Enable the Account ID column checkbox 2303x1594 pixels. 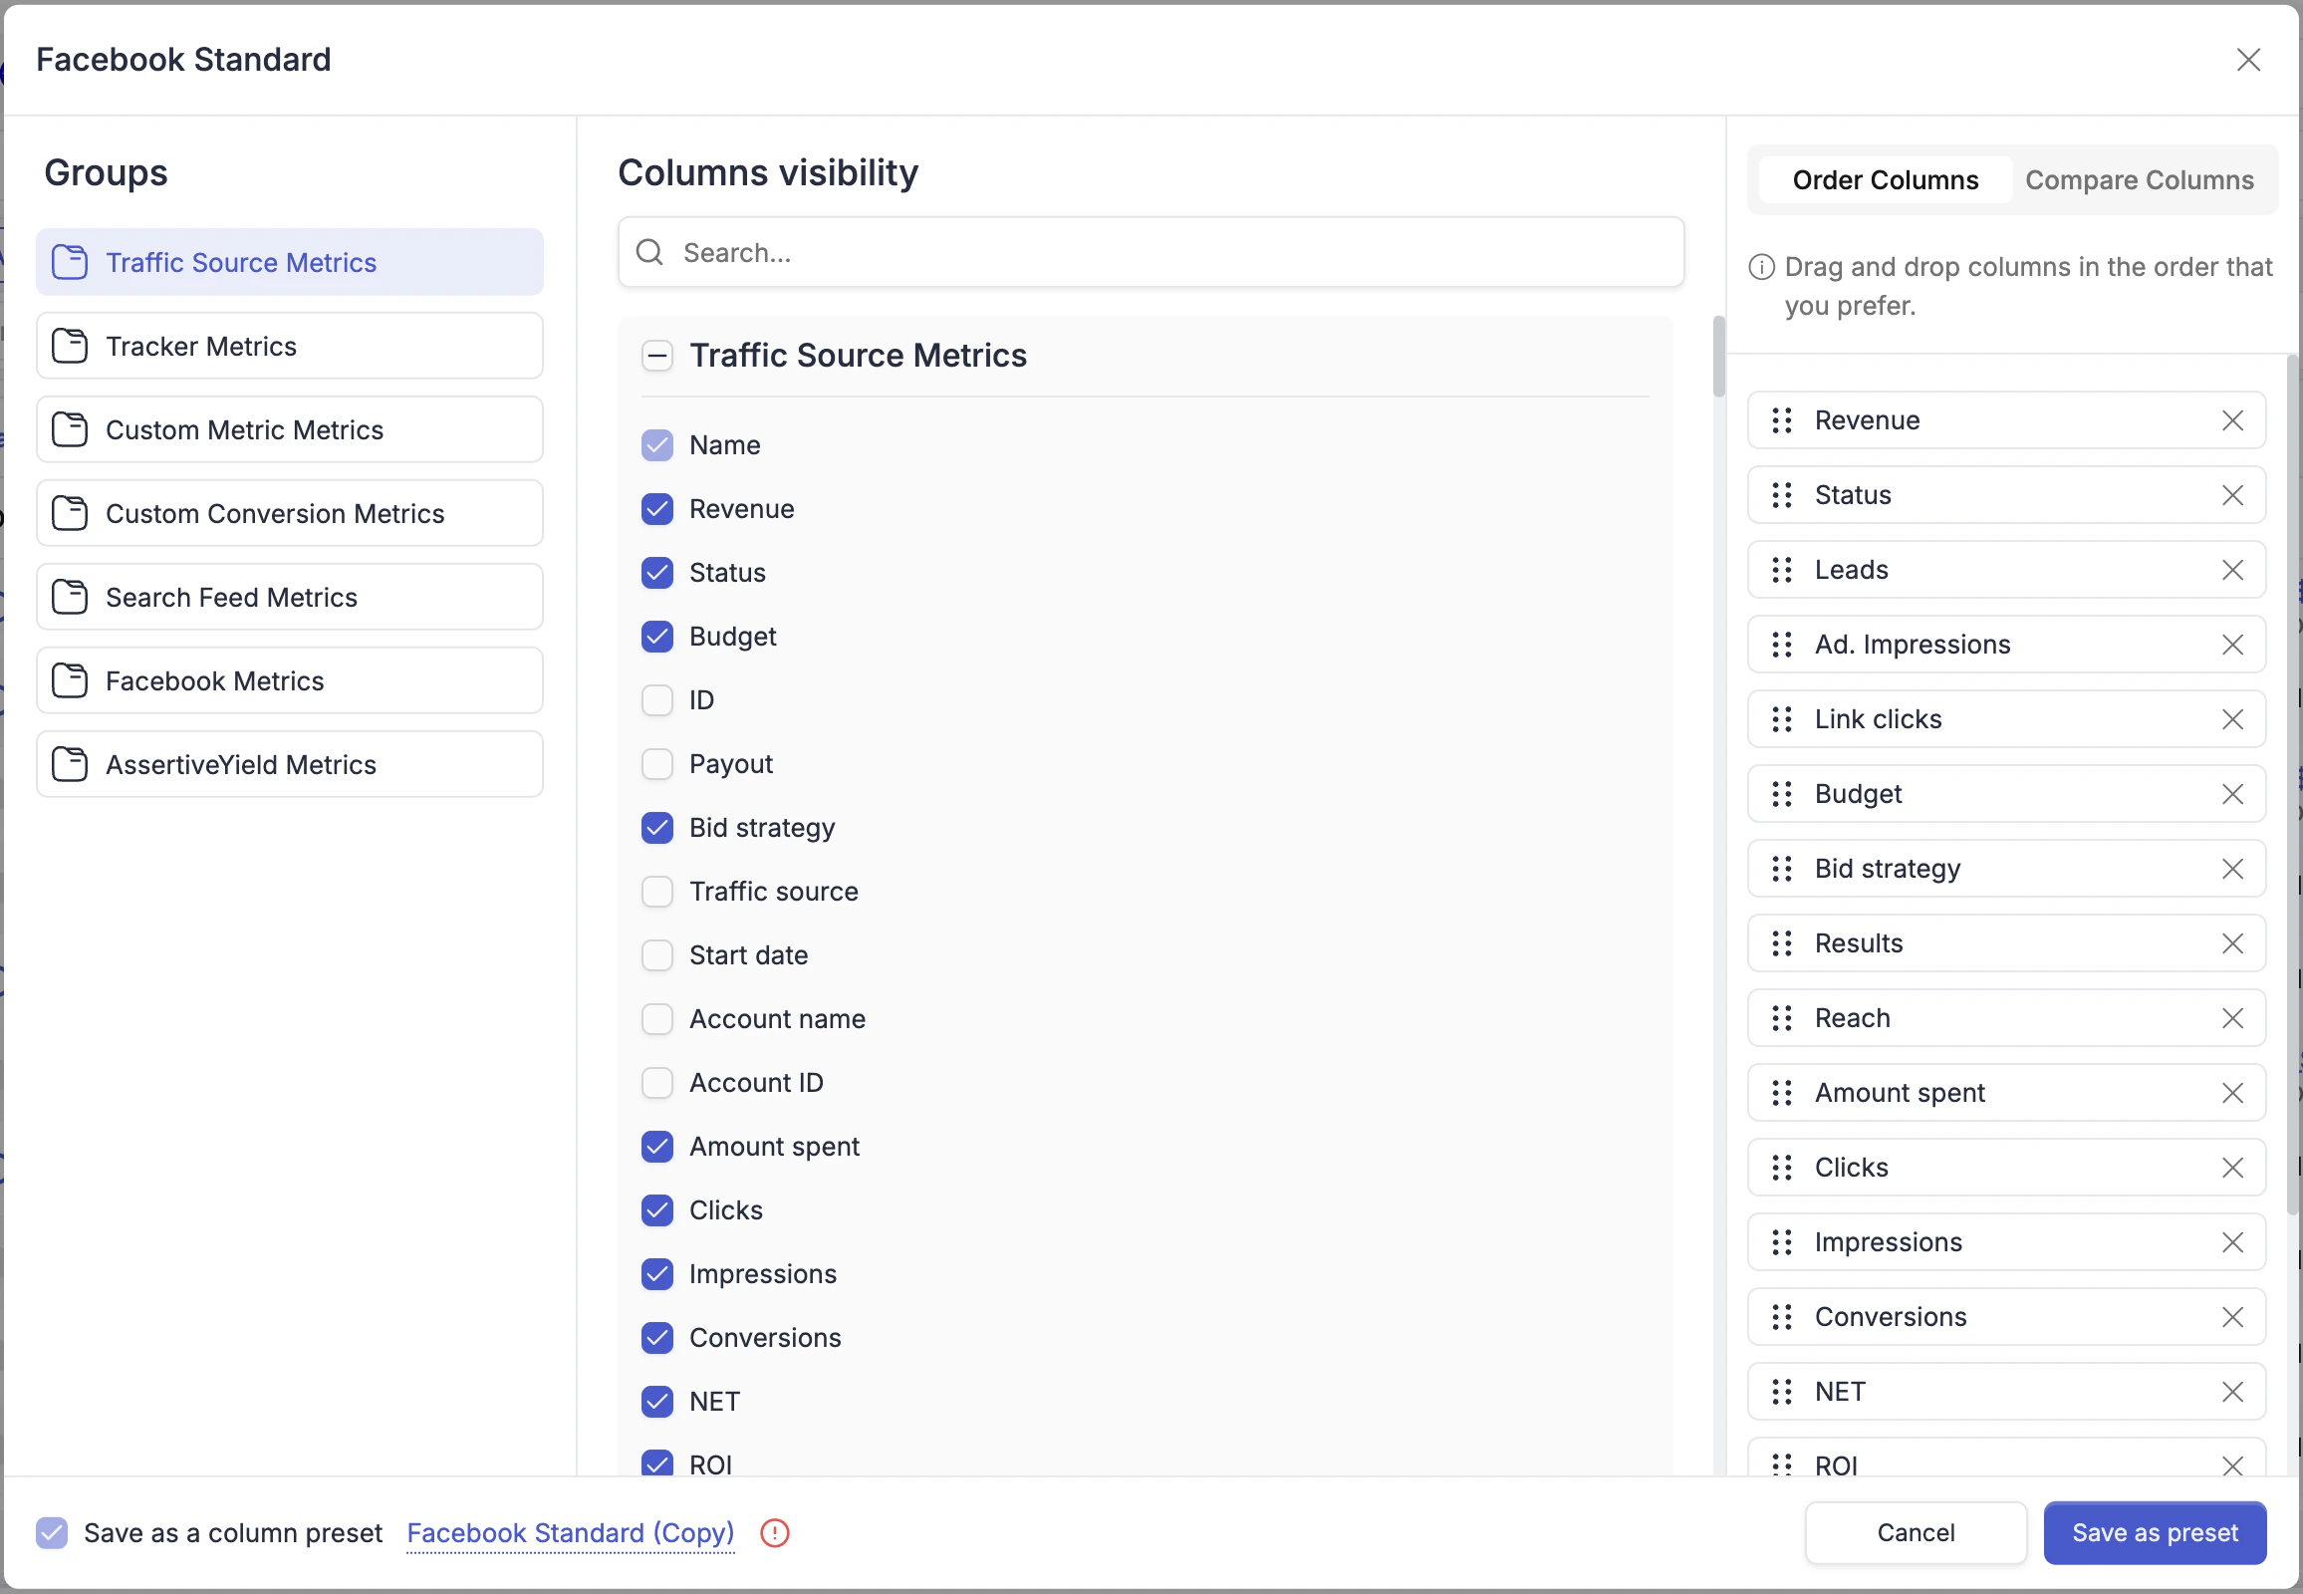click(657, 1084)
